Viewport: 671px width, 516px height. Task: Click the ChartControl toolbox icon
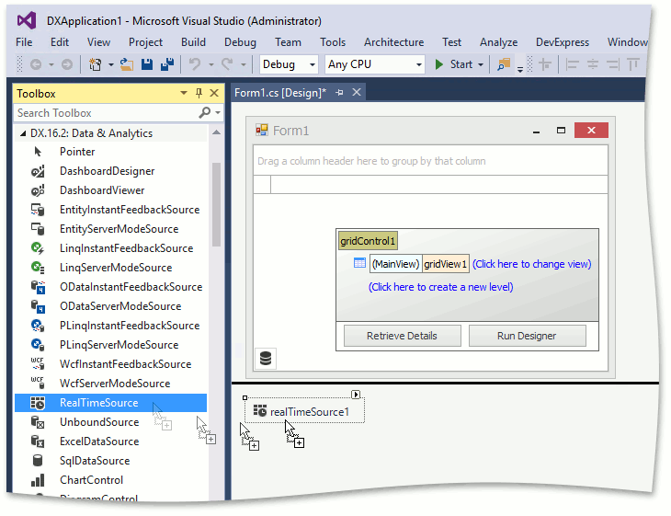click(38, 480)
